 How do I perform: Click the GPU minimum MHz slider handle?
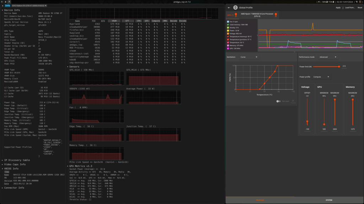pos(324,124)
